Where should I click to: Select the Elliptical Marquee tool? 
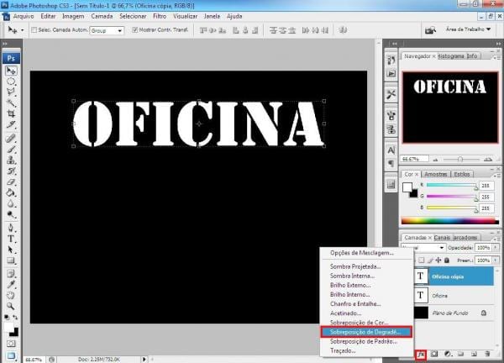[11, 82]
